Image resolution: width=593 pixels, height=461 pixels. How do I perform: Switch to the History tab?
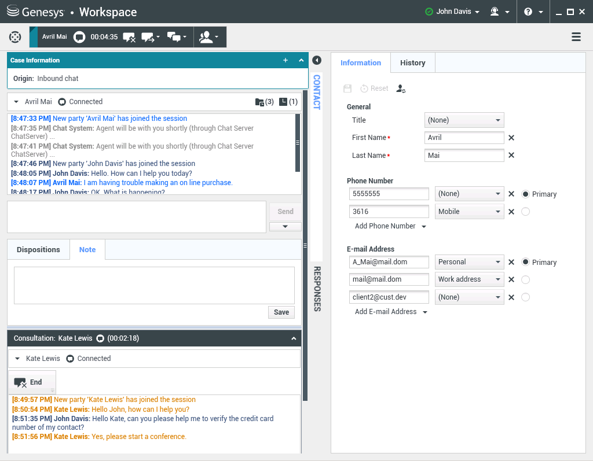pyautogui.click(x=412, y=63)
